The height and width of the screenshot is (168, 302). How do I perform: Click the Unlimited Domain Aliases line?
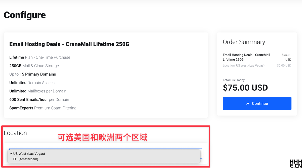32,83
